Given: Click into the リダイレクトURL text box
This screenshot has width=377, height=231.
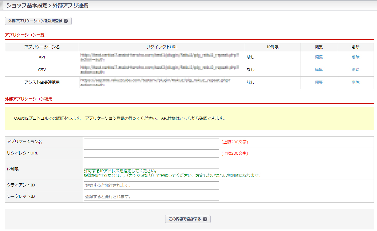Looking at the screenshot, I should pos(151,153).
